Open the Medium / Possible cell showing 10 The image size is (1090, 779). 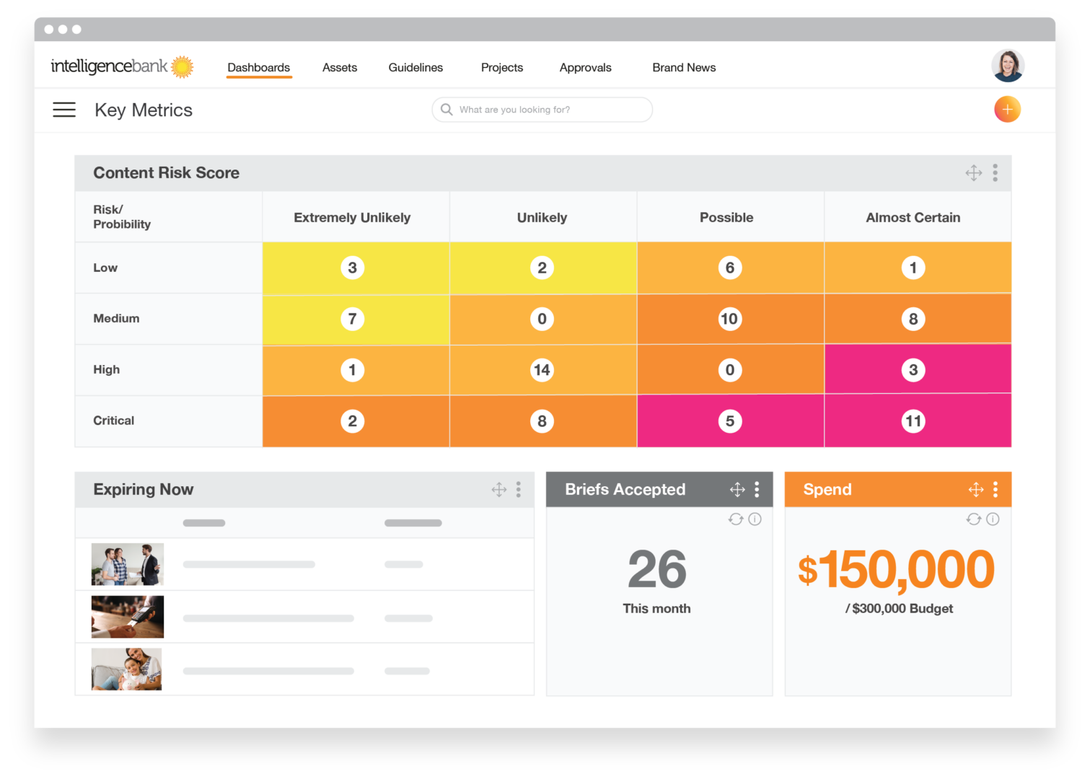730,319
